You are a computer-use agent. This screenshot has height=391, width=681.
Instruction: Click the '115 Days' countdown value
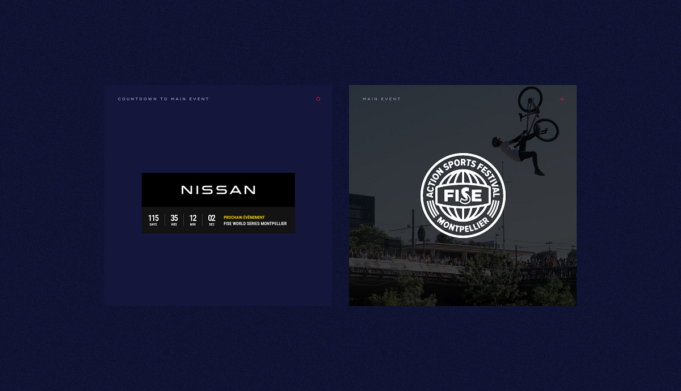pyautogui.click(x=153, y=220)
